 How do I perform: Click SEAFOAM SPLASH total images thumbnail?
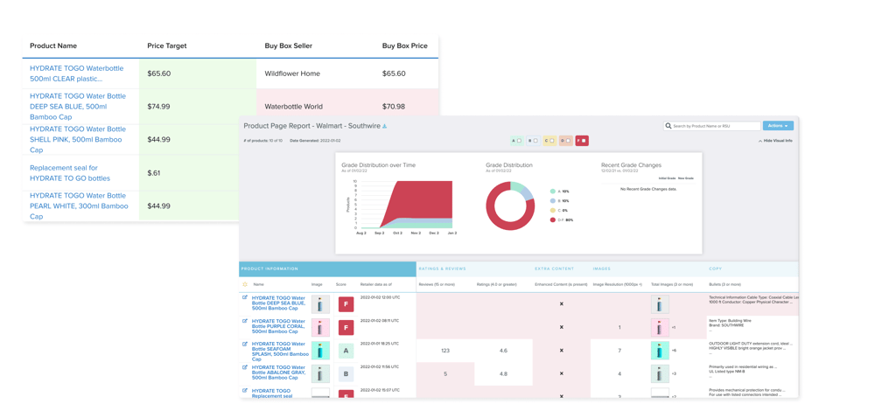tap(660, 351)
